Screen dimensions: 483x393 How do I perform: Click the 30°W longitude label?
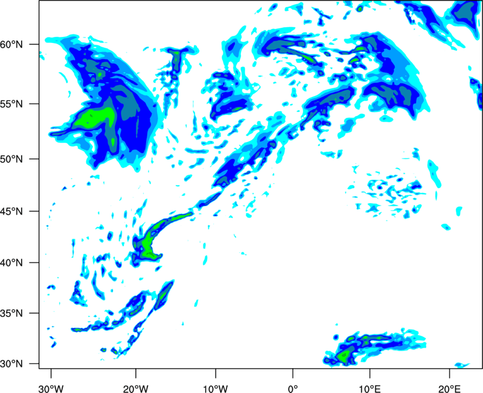tap(51, 389)
